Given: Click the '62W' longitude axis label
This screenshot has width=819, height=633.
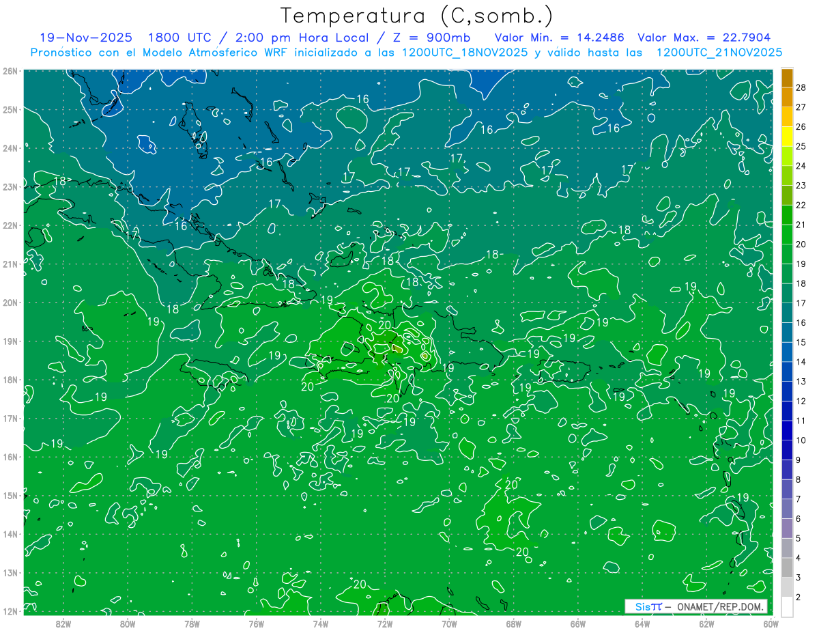Looking at the screenshot, I should tap(706, 623).
